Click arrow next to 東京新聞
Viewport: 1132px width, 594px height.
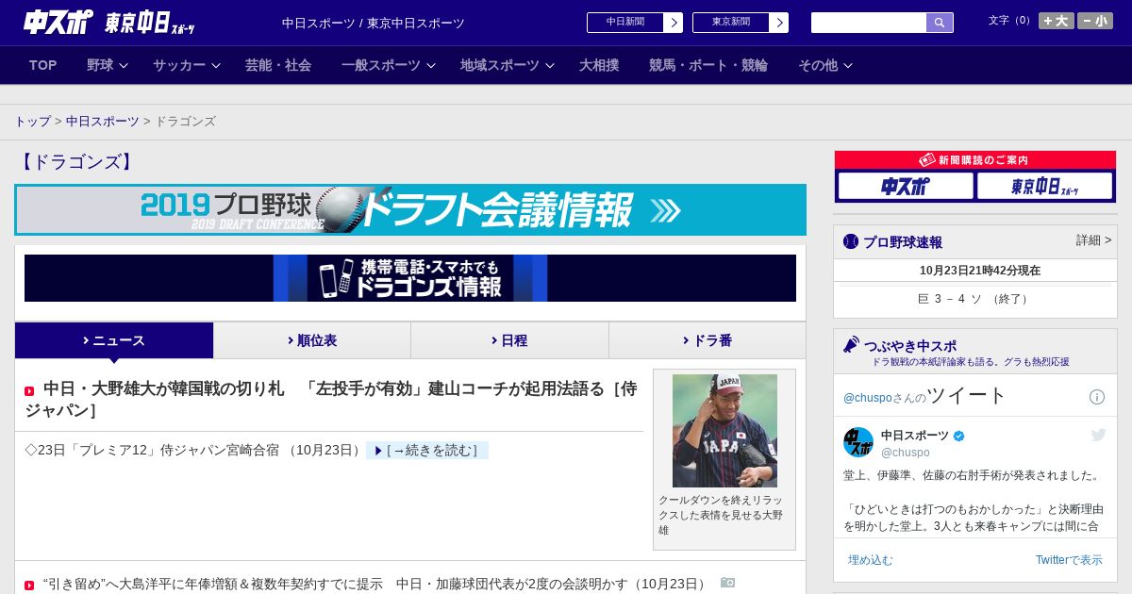[x=779, y=23]
